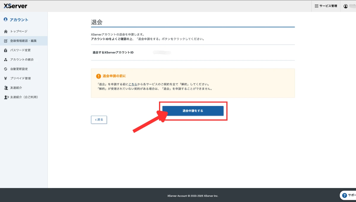Click the footer copyright XServer Inc. text
The height and width of the screenshot is (202, 356).
[x=193, y=196]
